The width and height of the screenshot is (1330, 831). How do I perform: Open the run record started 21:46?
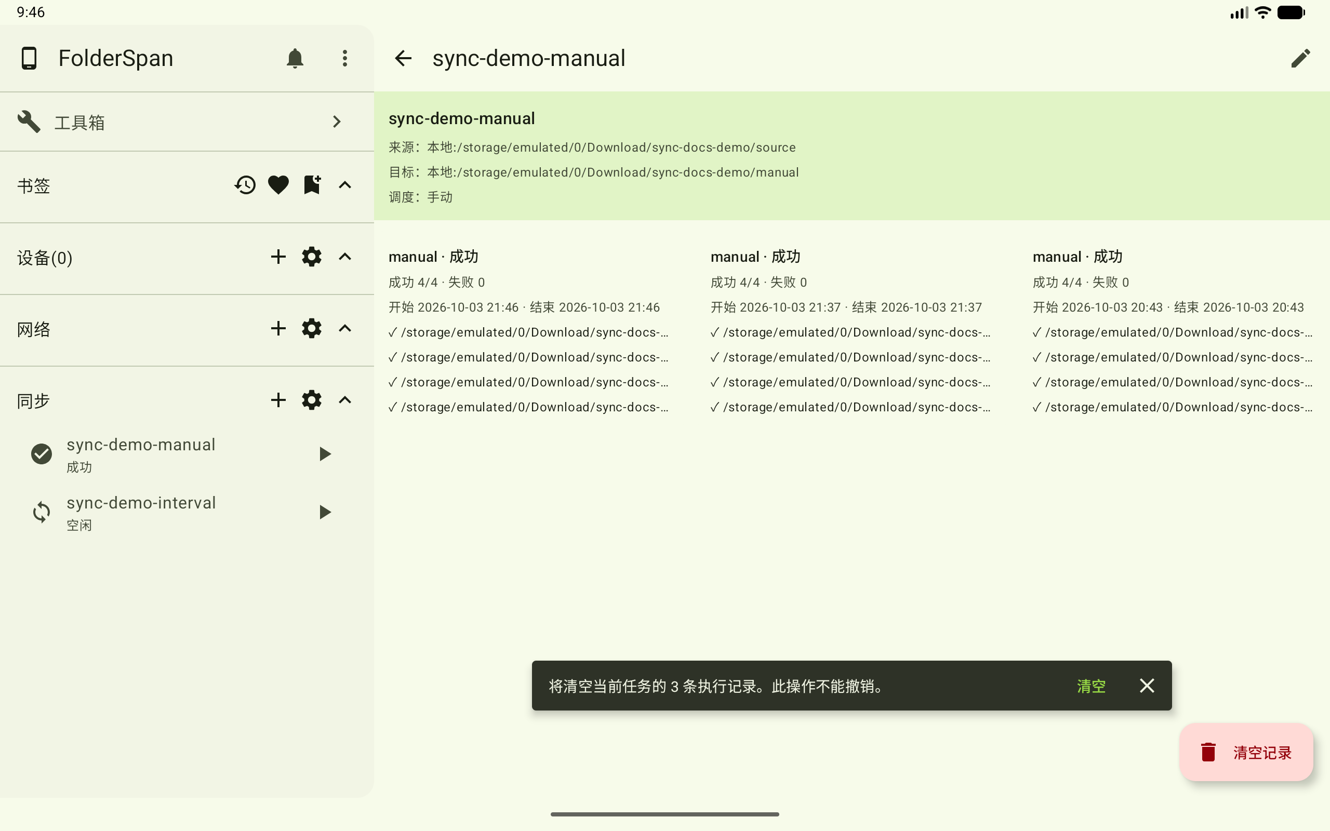528,332
